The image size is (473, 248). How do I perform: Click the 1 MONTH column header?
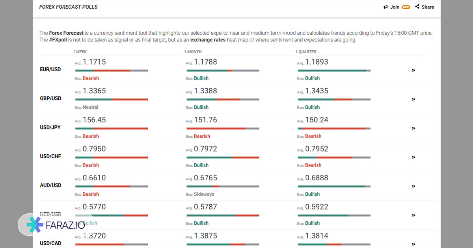click(x=192, y=52)
